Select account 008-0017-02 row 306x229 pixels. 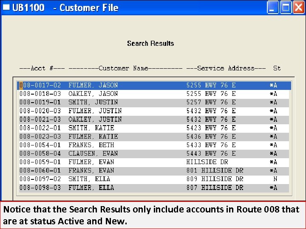pyautogui.click(x=154, y=85)
